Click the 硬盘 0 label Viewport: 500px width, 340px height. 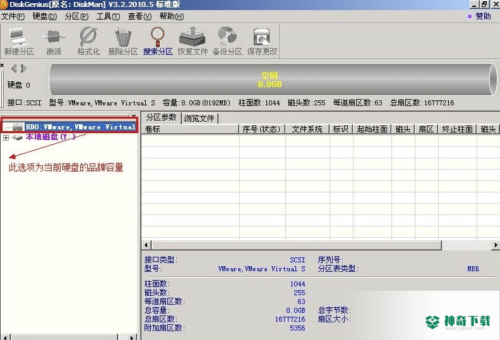(18, 85)
